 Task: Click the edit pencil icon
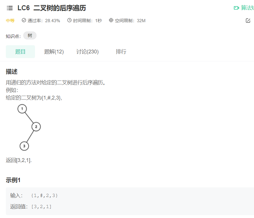(x=248, y=20)
